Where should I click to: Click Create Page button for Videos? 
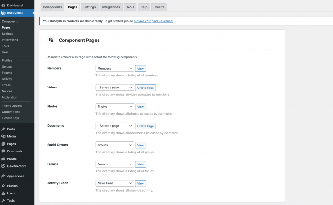pyautogui.click(x=145, y=88)
